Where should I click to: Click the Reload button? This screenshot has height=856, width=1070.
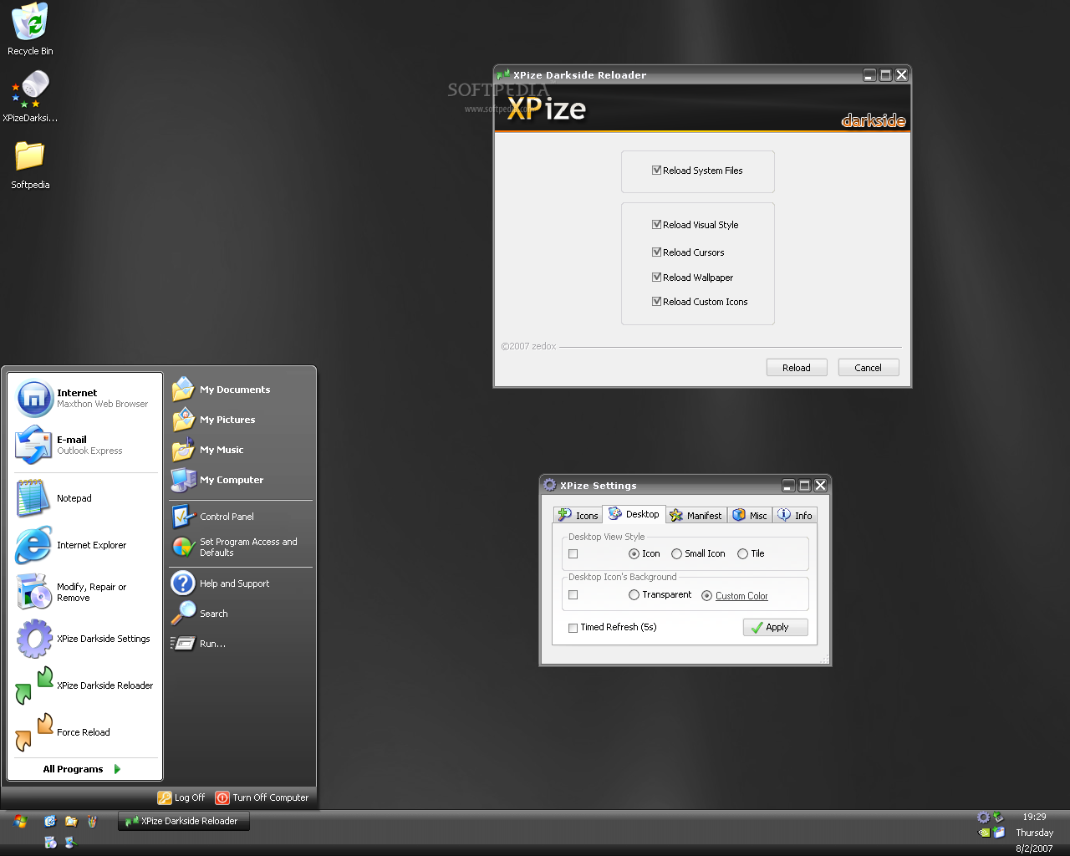tap(797, 368)
